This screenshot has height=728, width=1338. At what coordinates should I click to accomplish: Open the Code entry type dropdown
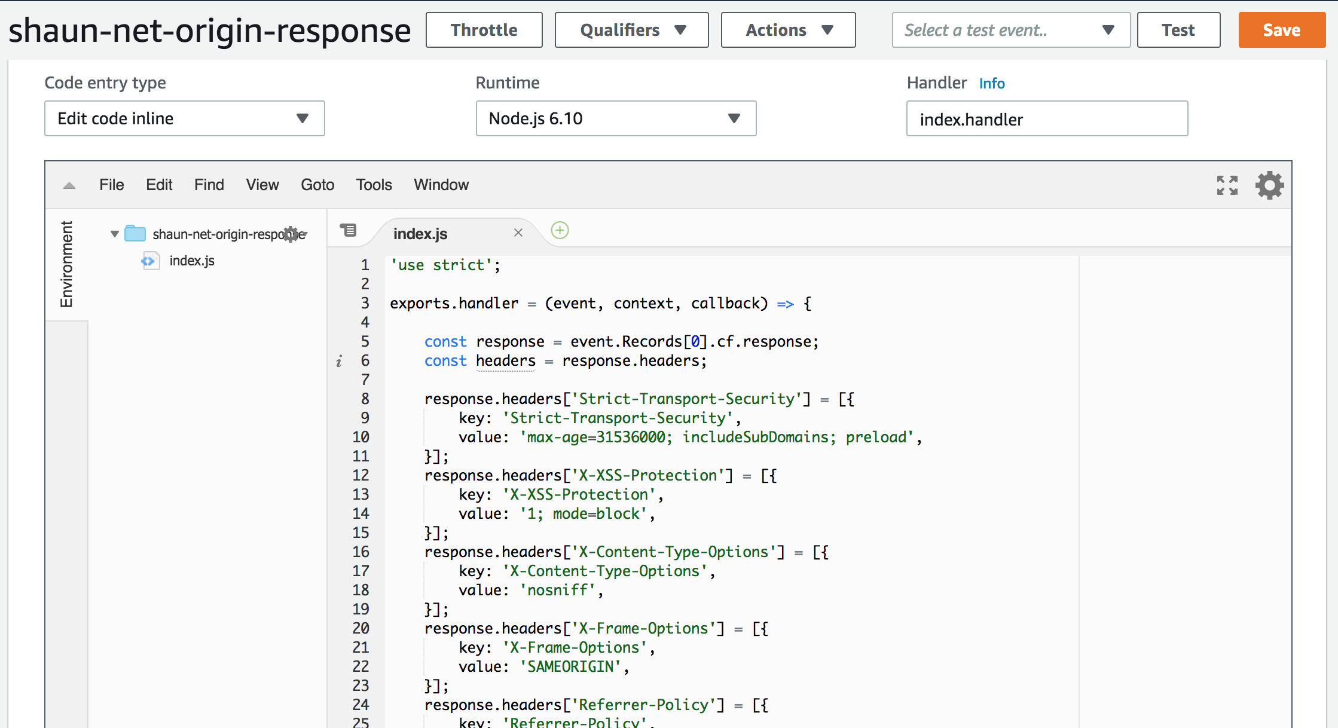tap(184, 118)
